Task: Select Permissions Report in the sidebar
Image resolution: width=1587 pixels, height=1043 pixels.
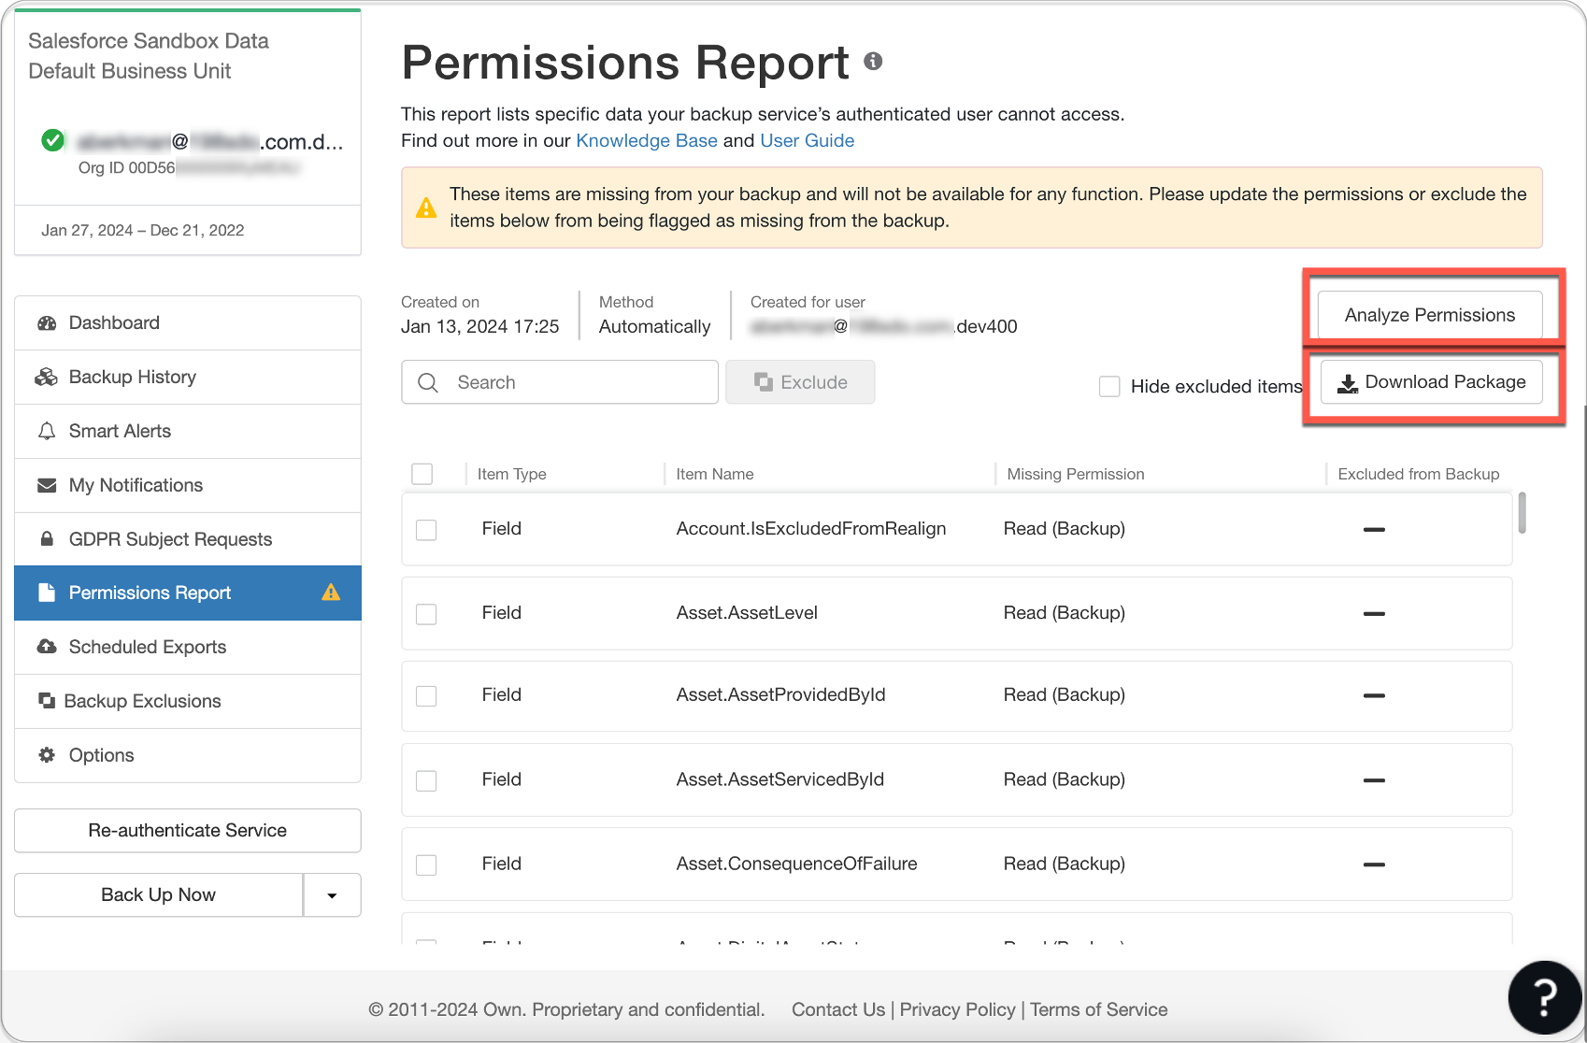Action: 150,593
